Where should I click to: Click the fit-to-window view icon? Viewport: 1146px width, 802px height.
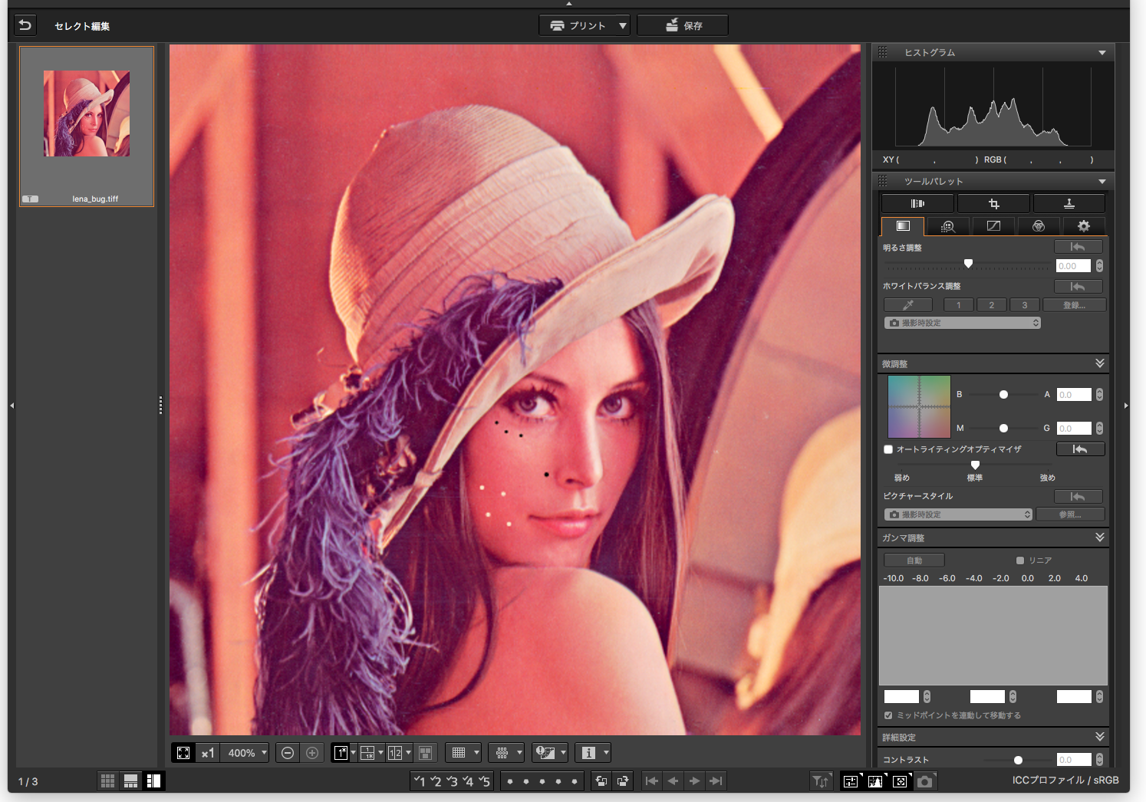click(183, 753)
